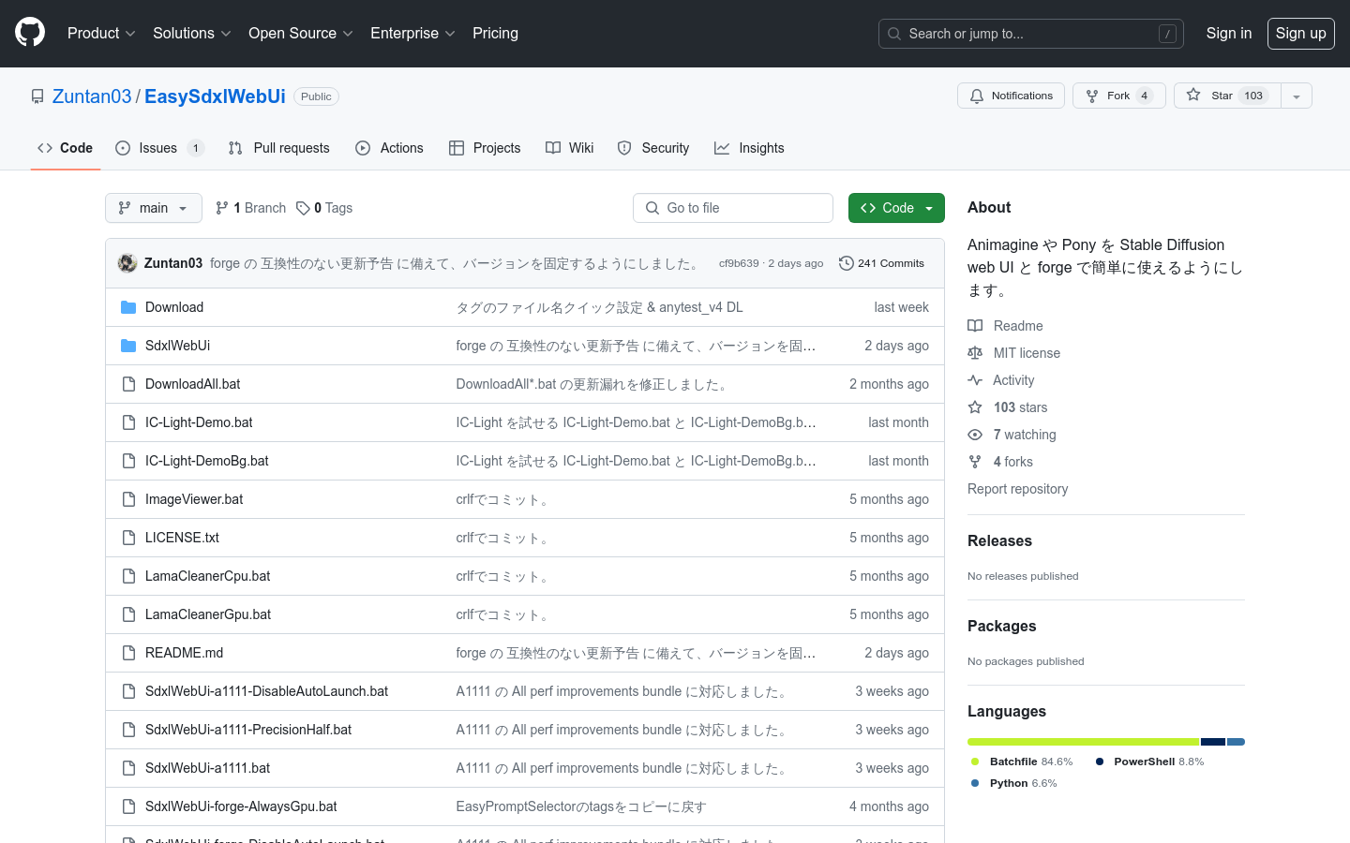Viewport: 1350px width, 843px height.
Task: Select the bell icon in Notifications
Action: click(977, 96)
